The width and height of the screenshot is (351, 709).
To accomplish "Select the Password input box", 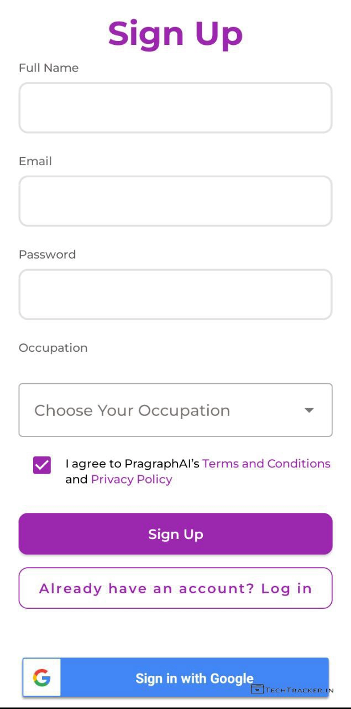I will 175,295.
